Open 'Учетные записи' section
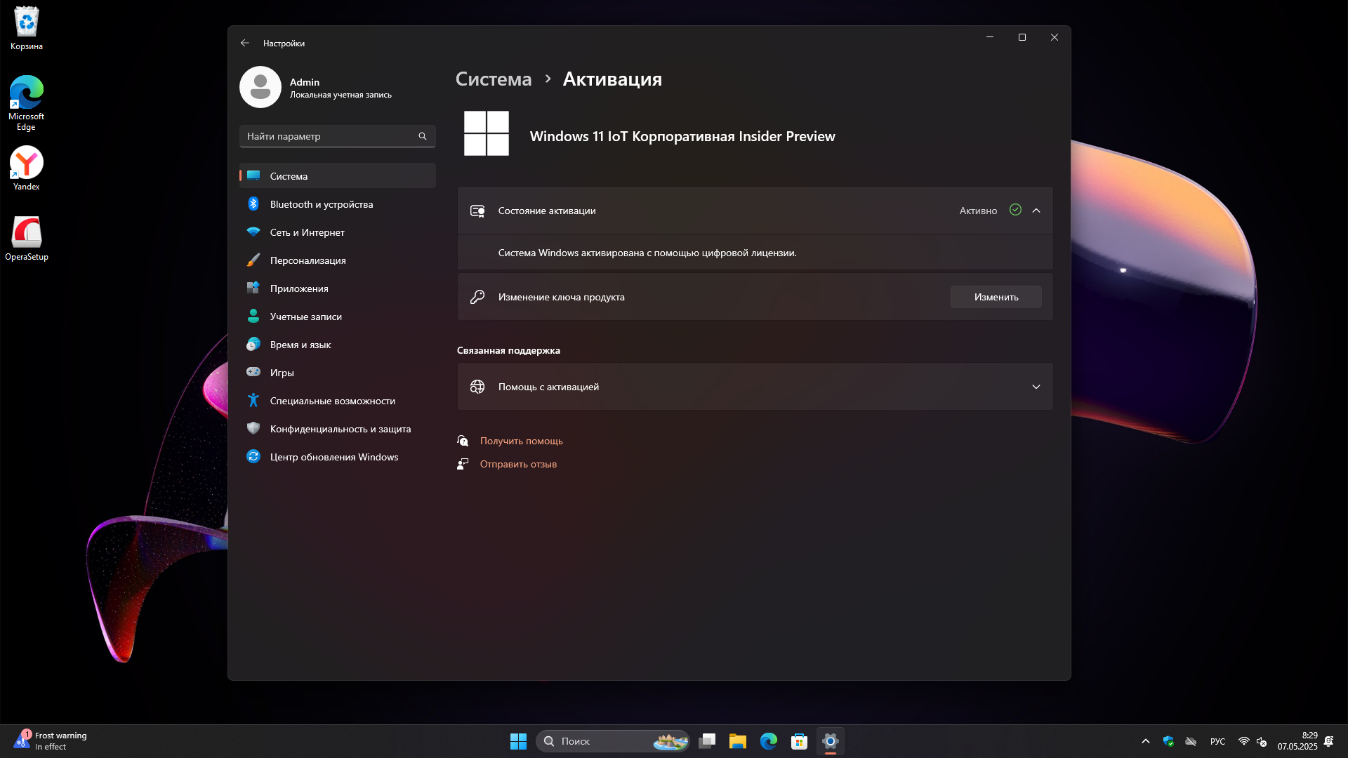Viewport: 1348px width, 758px height. click(x=337, y=317)
